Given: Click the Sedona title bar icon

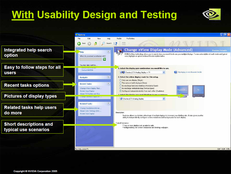Looking at the screenshot, I should tap(76, 35).
